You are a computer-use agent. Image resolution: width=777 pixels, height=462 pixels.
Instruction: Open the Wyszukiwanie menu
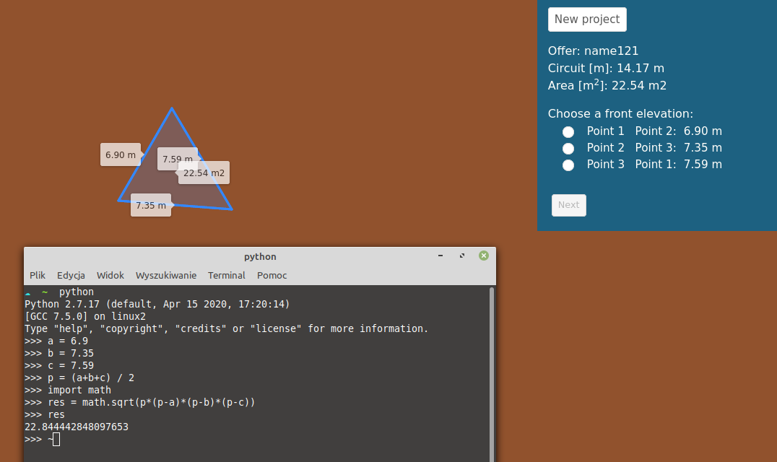166,275
